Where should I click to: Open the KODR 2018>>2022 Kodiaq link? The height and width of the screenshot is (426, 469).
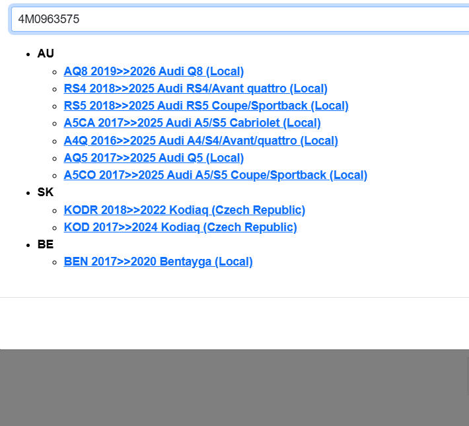point(184,210)
